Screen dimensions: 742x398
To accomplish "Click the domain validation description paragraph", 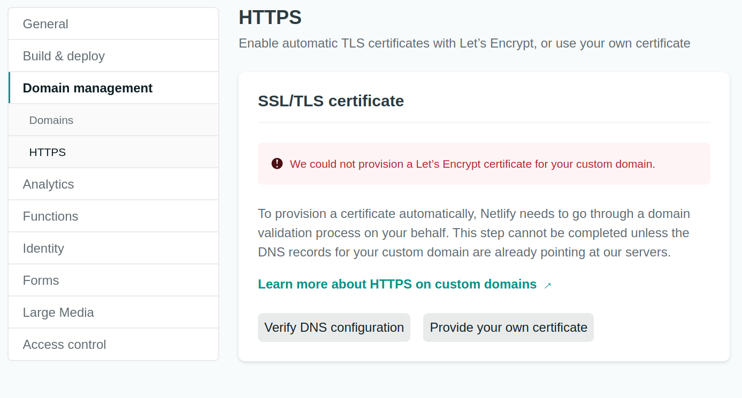I will pos(474,233).
